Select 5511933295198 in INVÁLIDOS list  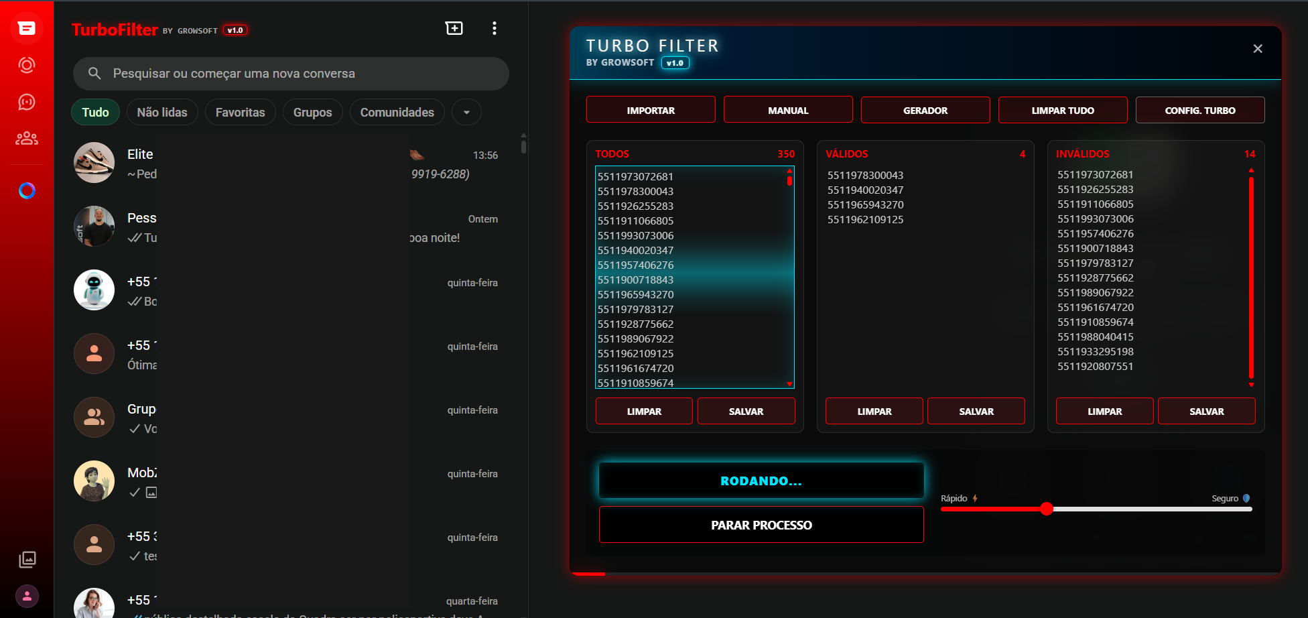click(1096, 351)
